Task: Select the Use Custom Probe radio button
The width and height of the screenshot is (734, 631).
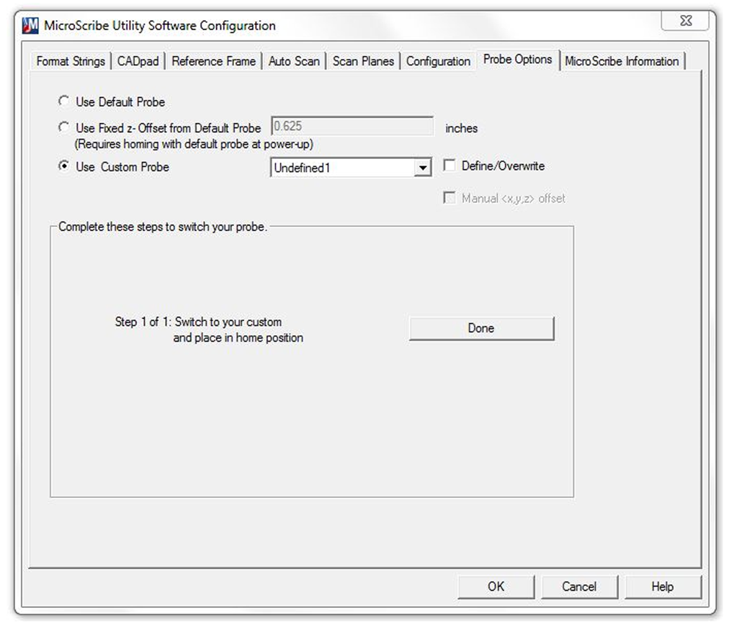Action: pos(63,166)
